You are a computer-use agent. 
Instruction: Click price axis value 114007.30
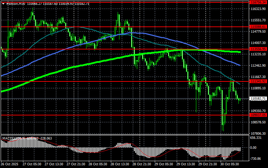point(258,43)
